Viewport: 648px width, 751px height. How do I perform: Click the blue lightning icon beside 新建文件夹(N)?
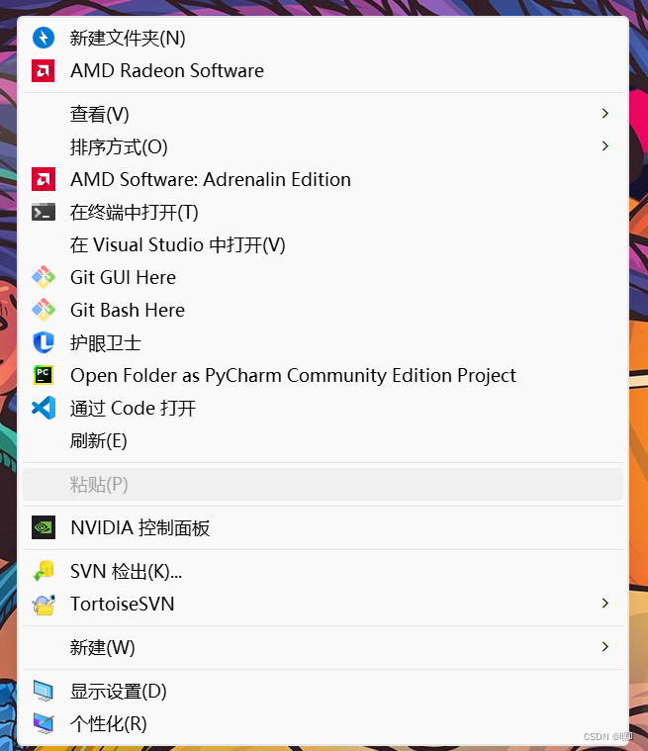[x=44, y=38]
